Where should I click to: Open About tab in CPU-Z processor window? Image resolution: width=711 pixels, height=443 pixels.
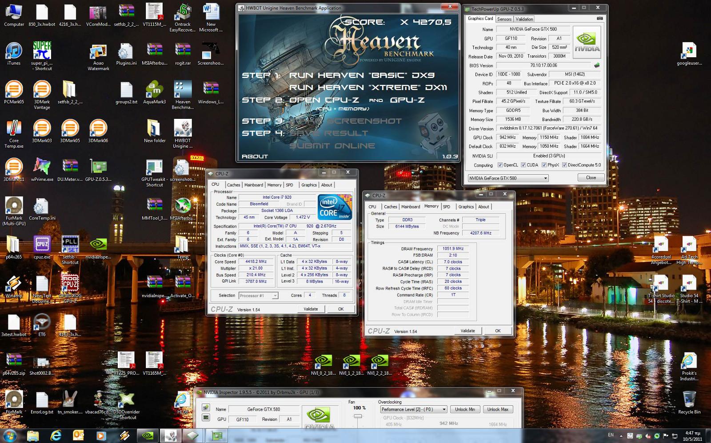327,185
